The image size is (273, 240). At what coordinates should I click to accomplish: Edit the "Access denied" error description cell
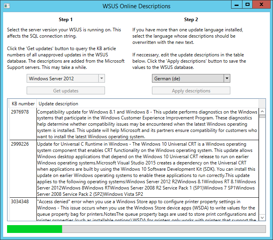[148, 209]
